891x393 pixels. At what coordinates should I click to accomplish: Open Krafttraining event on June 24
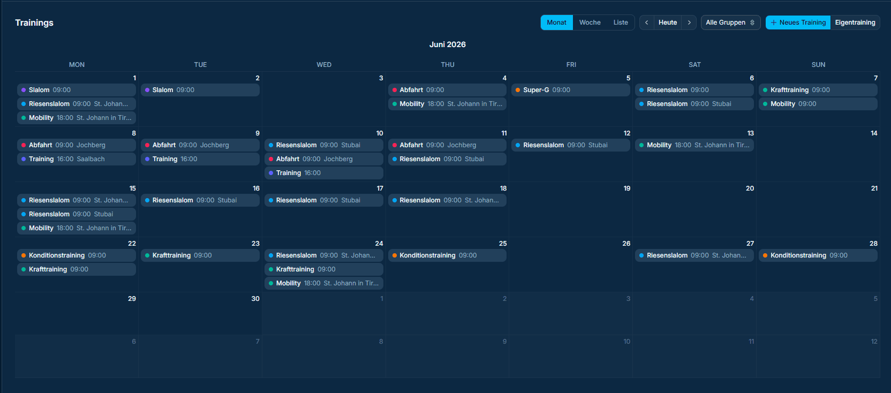coord(324,269)
